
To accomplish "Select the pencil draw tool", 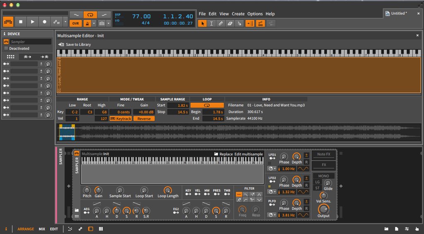I will point(221,24).
